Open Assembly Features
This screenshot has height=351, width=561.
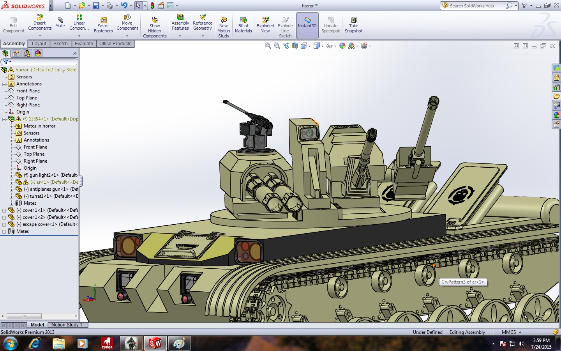pyautogui.click(x=180, y=23)
